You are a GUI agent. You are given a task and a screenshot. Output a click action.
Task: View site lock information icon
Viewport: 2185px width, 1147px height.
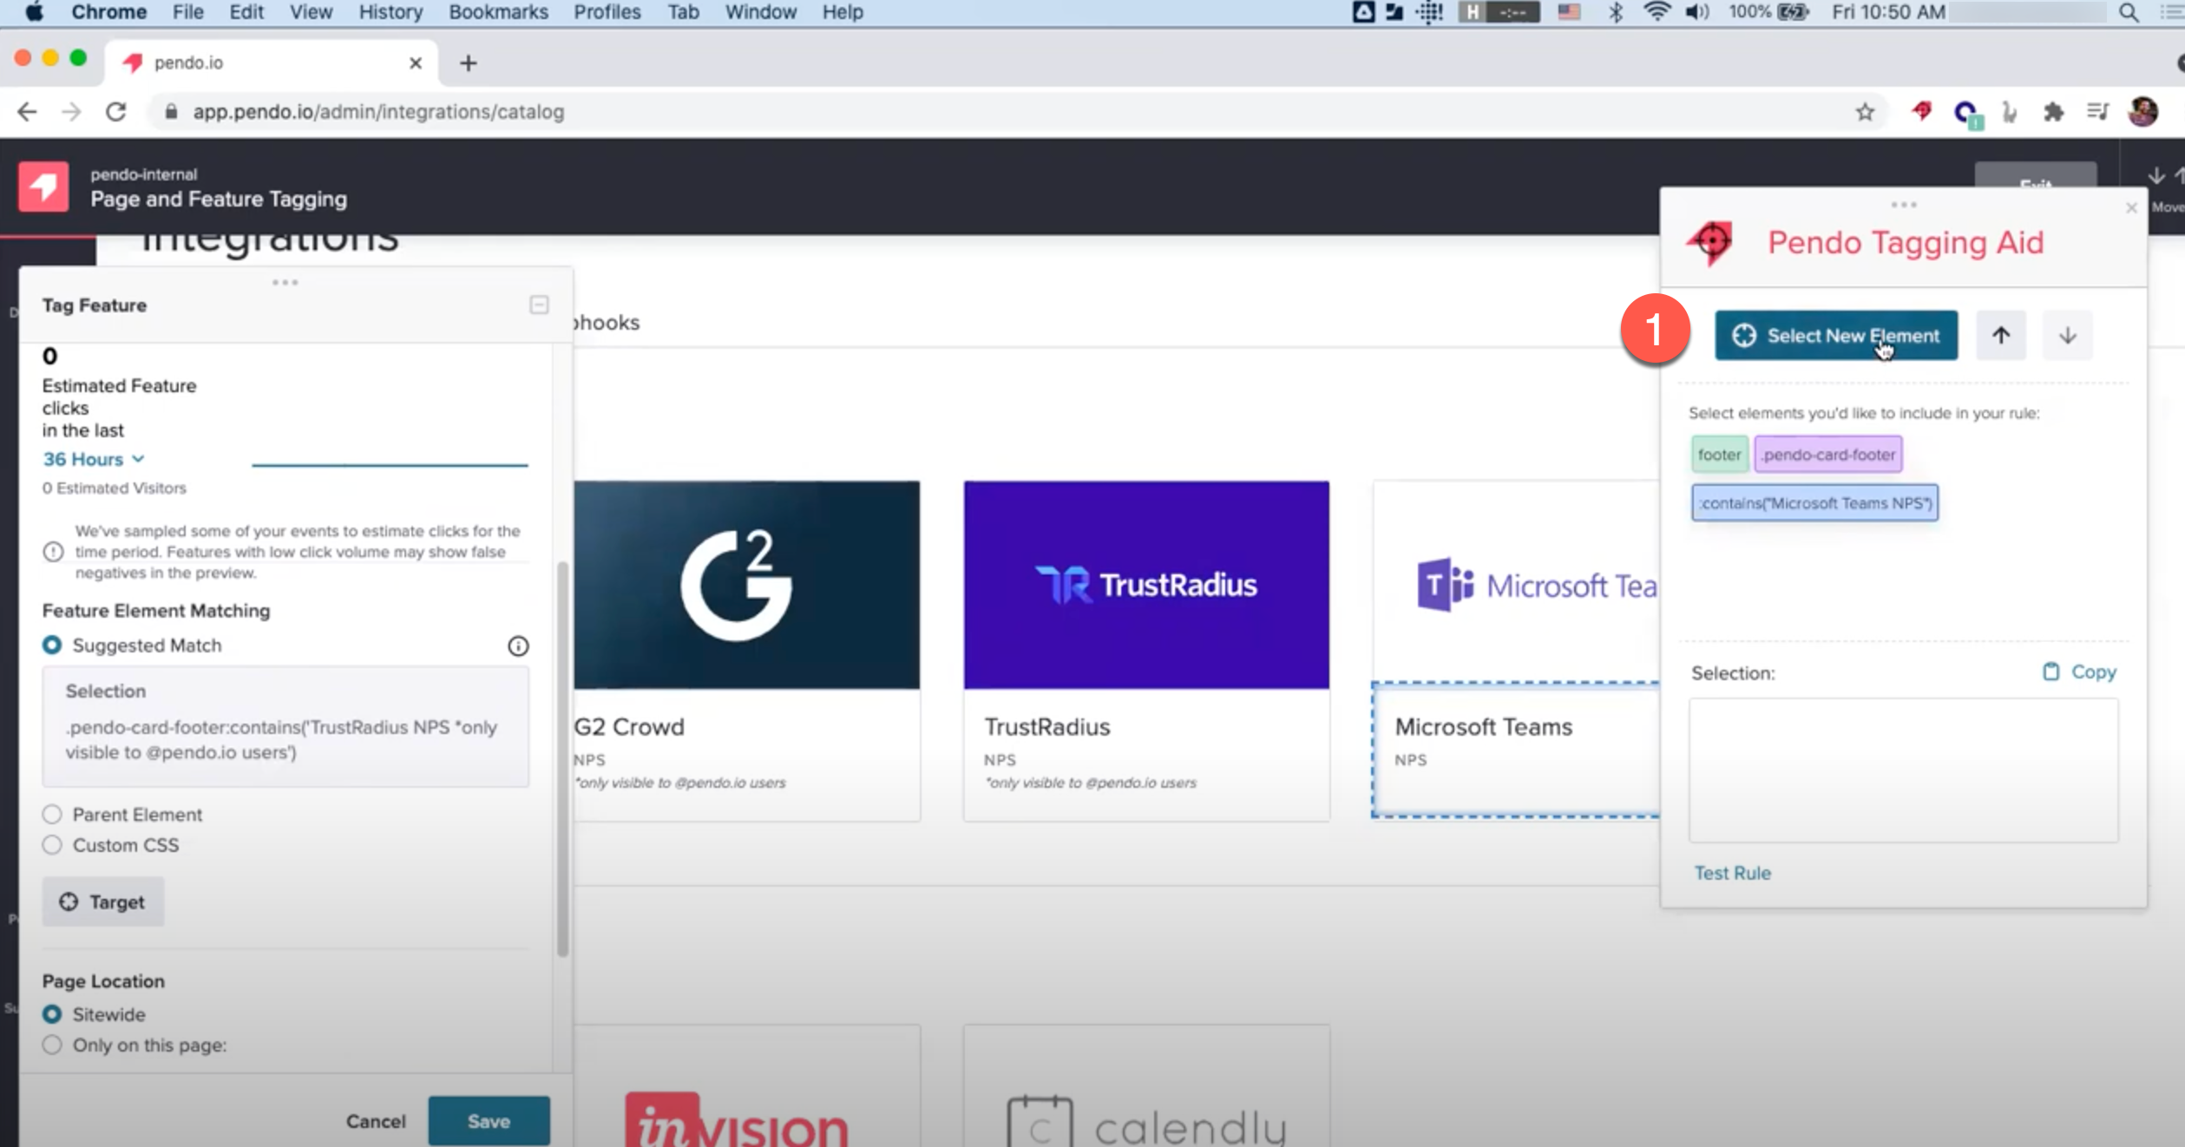point(171,112)
